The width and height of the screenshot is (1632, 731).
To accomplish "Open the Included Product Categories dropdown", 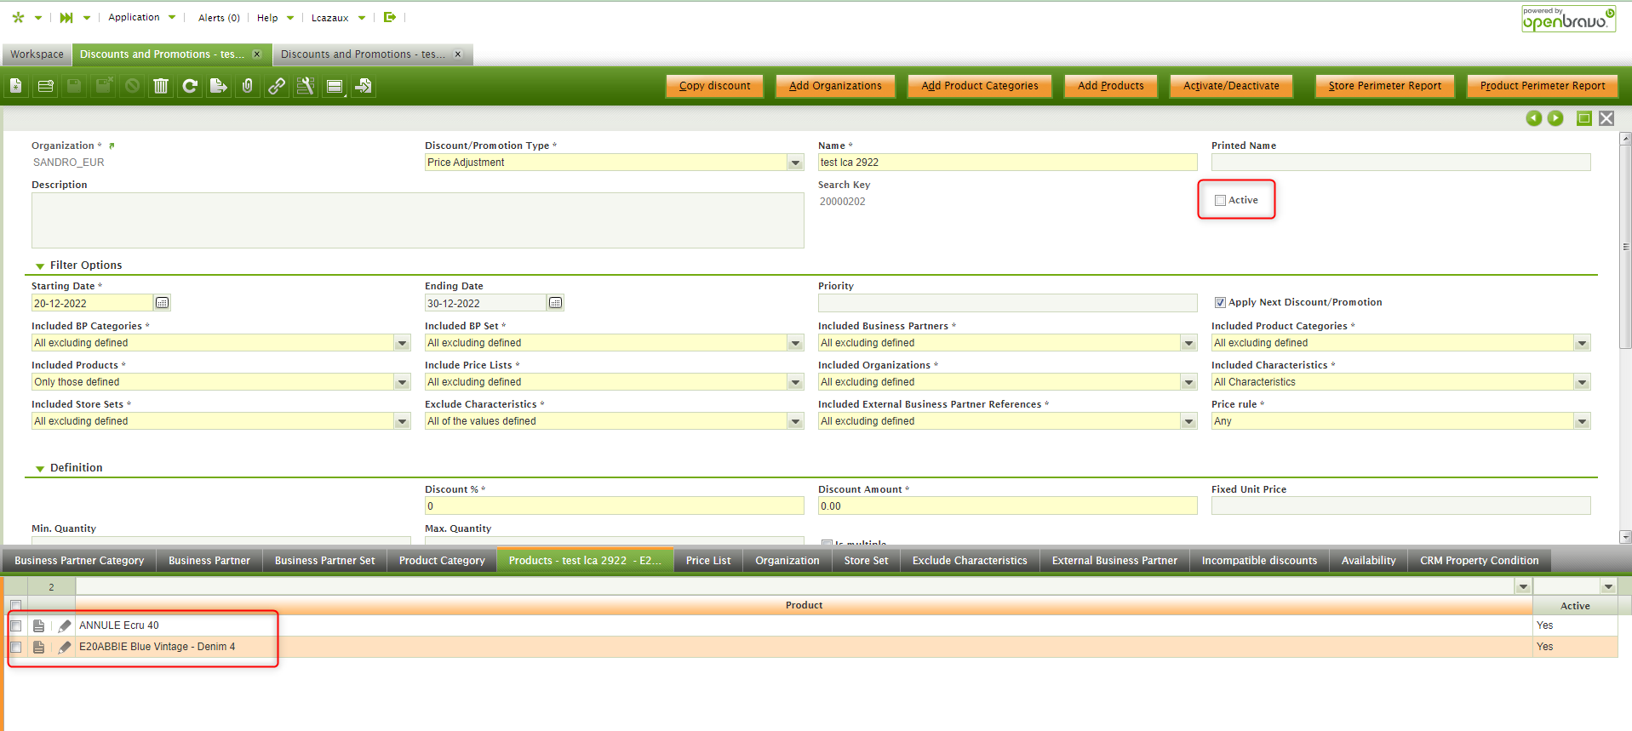I will pos(1582,343).
